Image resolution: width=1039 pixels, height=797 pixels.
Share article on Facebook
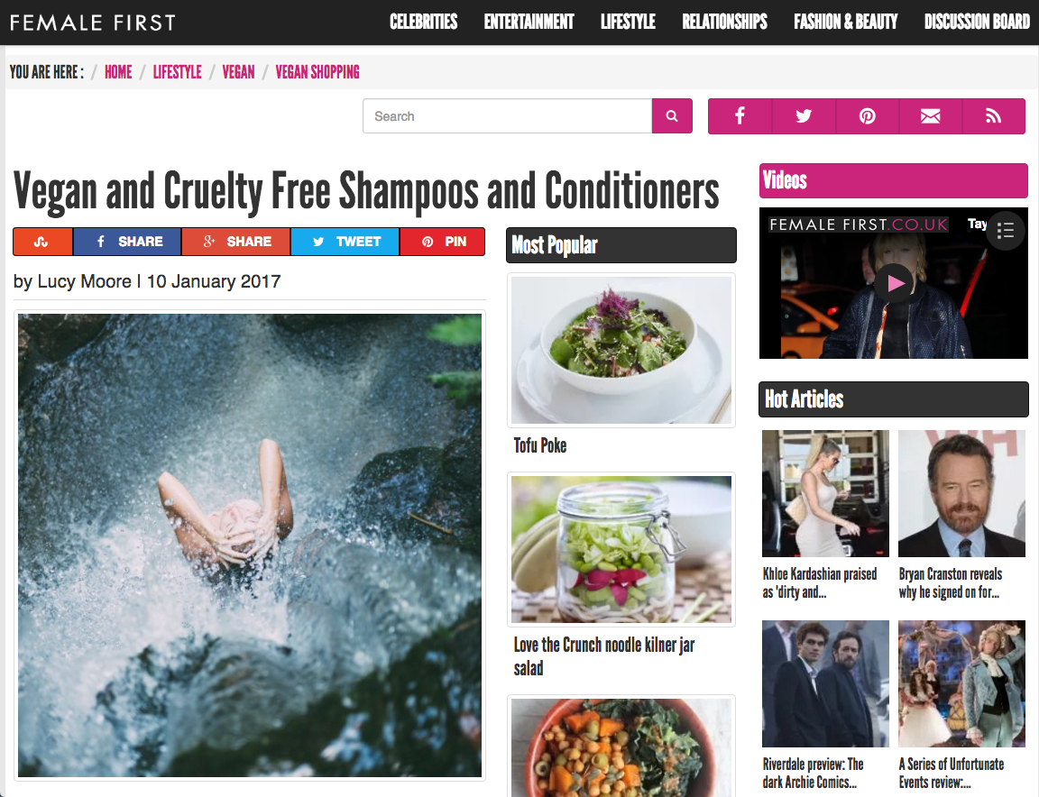[127, 242]
